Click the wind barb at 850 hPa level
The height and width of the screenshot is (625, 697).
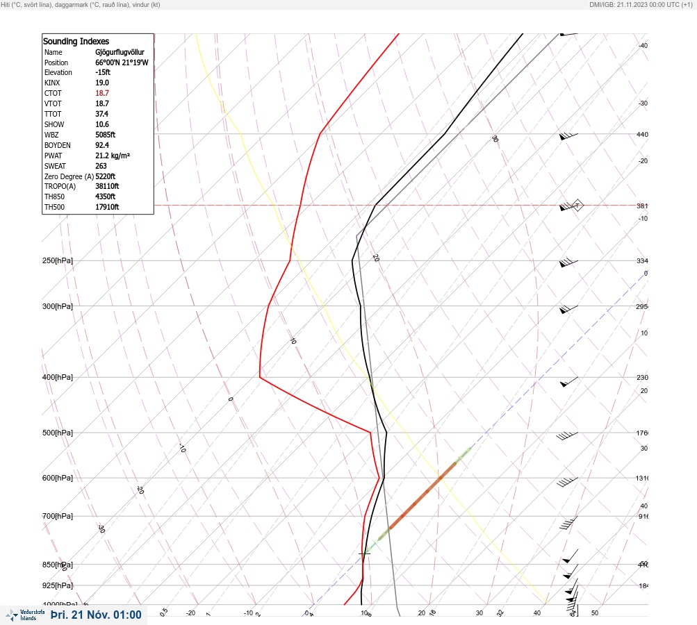[x=571, y=572]
